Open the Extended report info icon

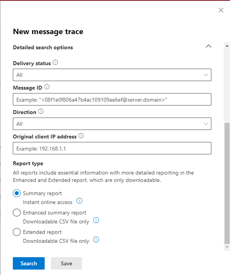[96, 240]
